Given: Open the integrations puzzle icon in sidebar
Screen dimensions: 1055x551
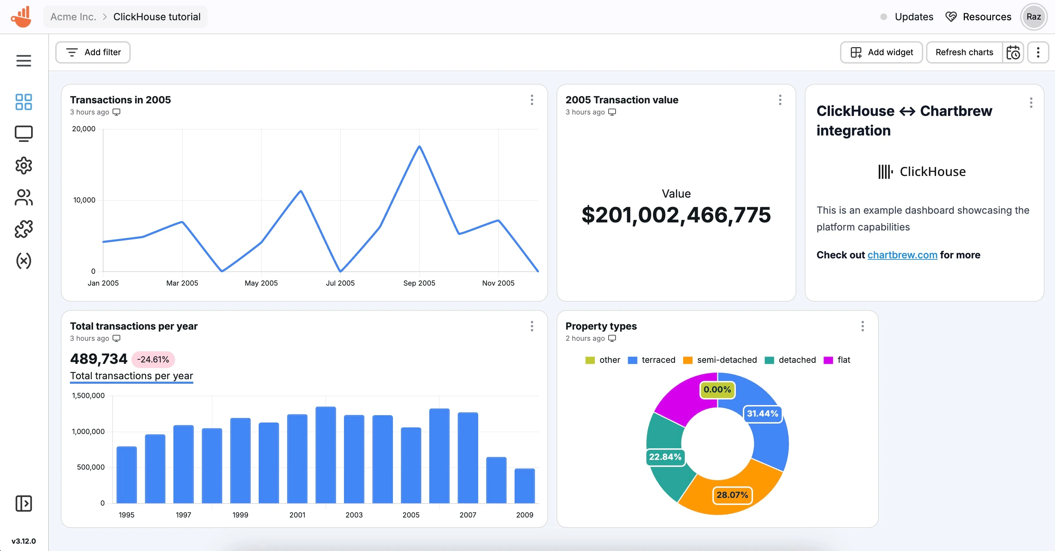Looking at the screenshot, I should point(24,229).
